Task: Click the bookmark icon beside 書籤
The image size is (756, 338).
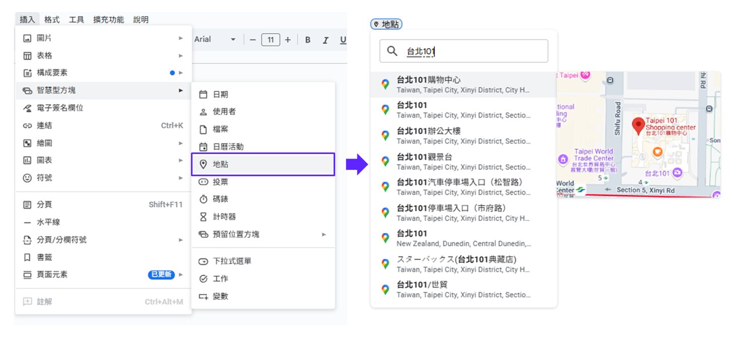Action: coord(27,258)
